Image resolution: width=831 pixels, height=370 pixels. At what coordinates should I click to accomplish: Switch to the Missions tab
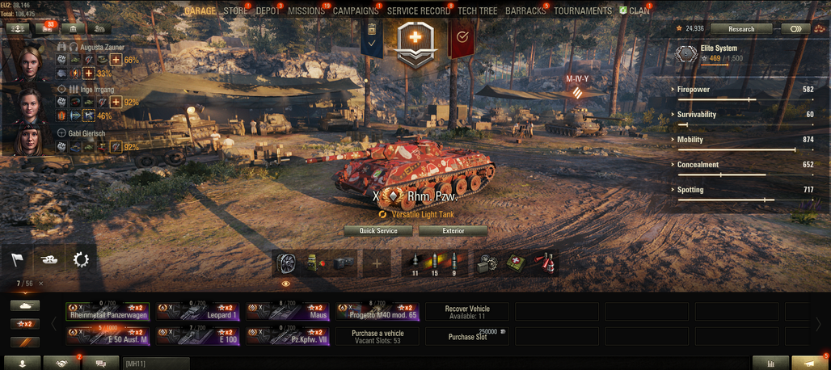[306, 11]
